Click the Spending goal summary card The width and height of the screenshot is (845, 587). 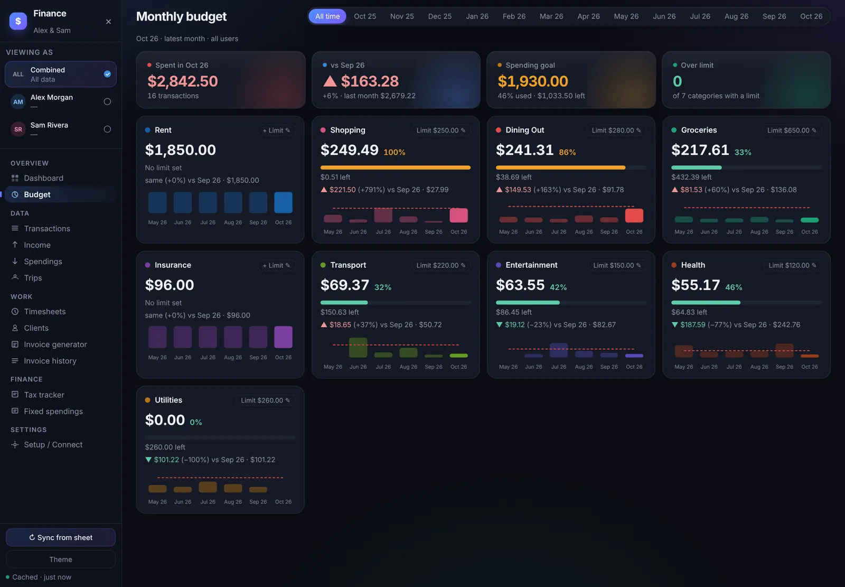(x=571, y=80)
